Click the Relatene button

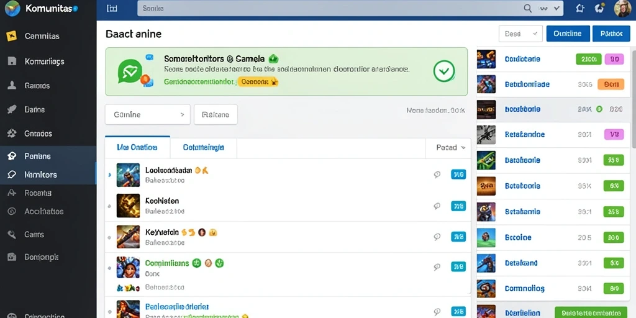pyautogui.click(x=216, y=115)
